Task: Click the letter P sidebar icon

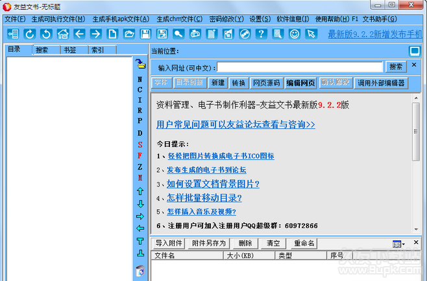Action: (140, 120)
